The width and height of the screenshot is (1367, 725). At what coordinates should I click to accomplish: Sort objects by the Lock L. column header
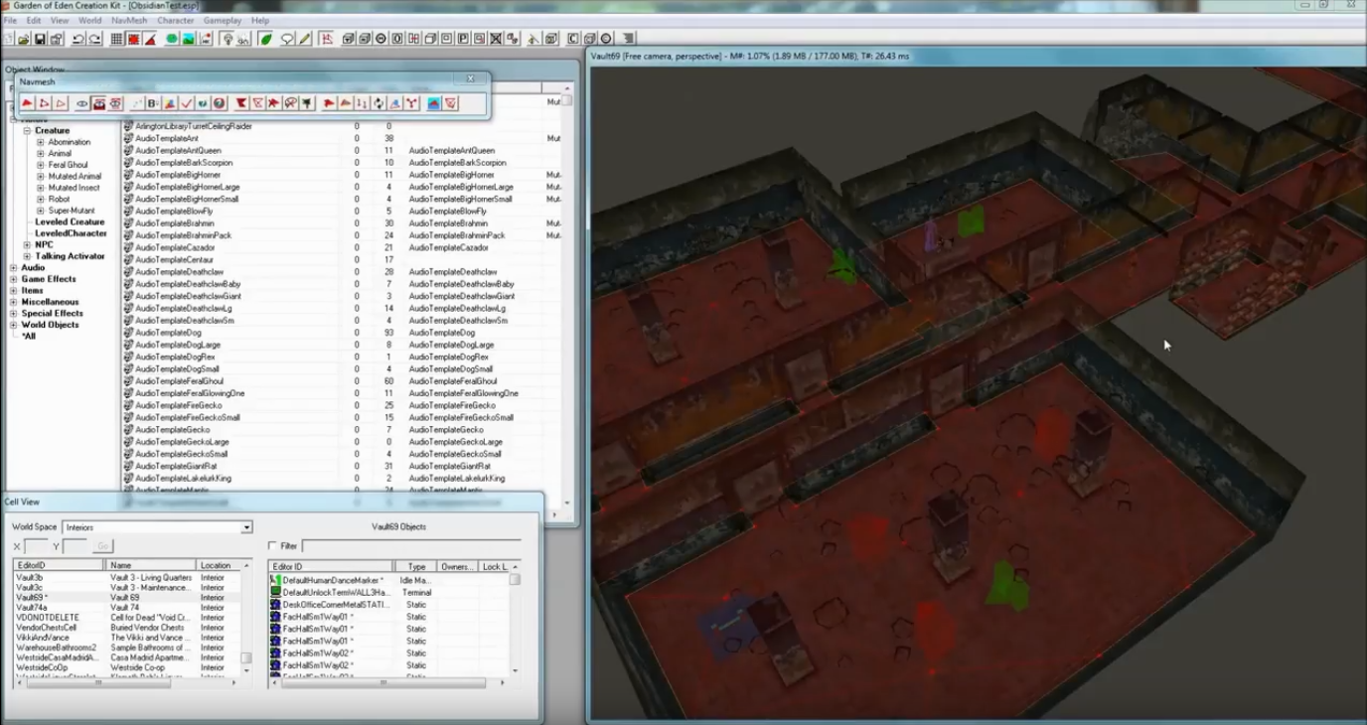(494, 566)
